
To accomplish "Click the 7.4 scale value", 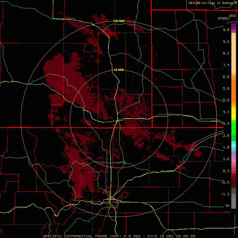I will click(226, 65).
